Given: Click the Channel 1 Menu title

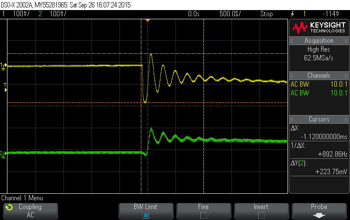Looking at the screenshot, I should [x=22, y=198].
